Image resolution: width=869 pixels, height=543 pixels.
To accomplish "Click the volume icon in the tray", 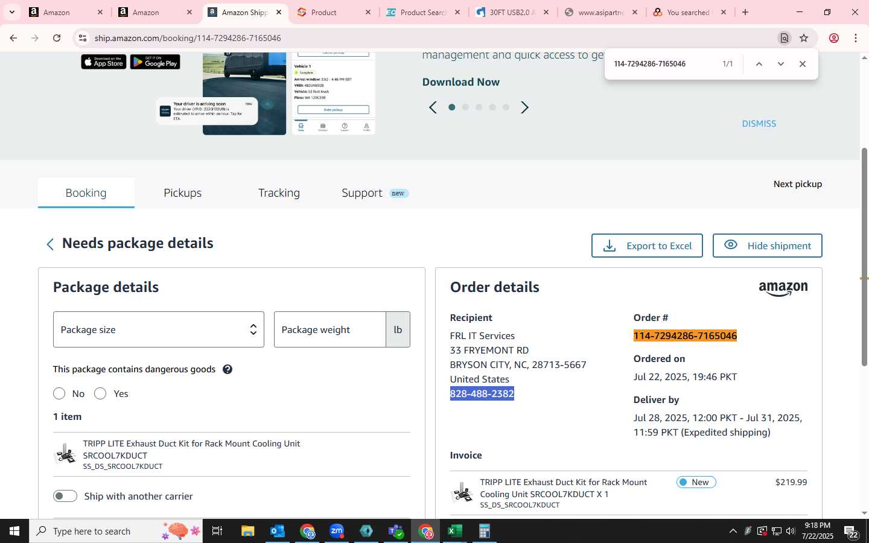I will [x=791, y=531].
